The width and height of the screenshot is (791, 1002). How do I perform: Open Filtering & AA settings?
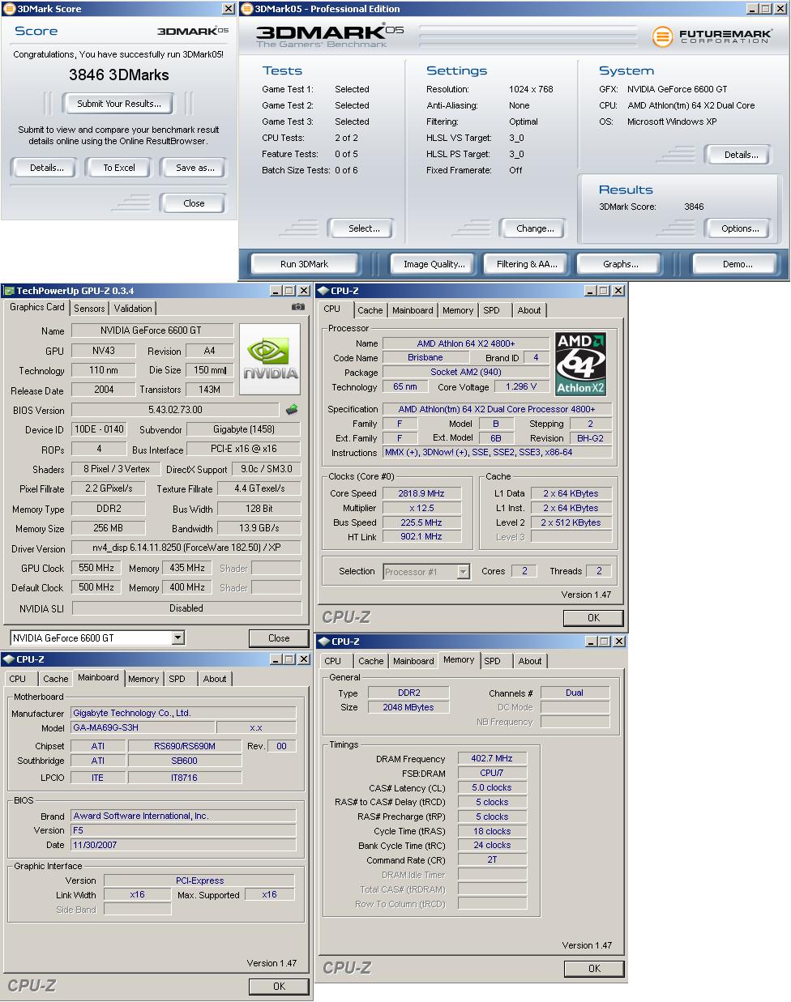click(527, 264)
